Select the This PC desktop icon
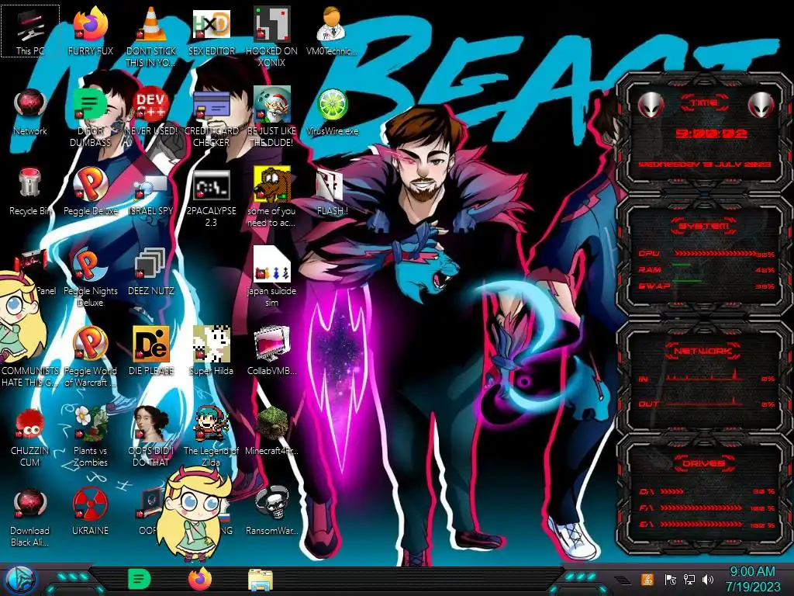The image size is (794, 596). coord(30,30)
